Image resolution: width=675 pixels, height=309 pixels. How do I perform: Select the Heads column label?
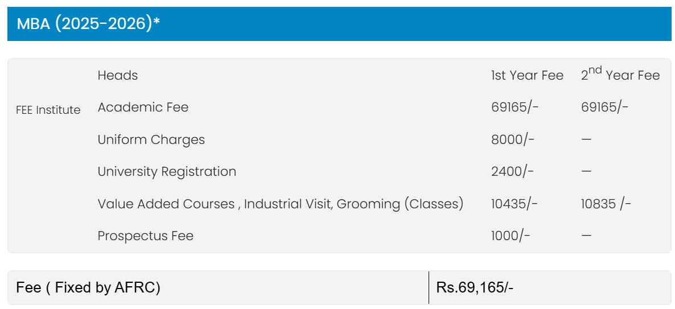pyautogui.click(x=117, y=75)
